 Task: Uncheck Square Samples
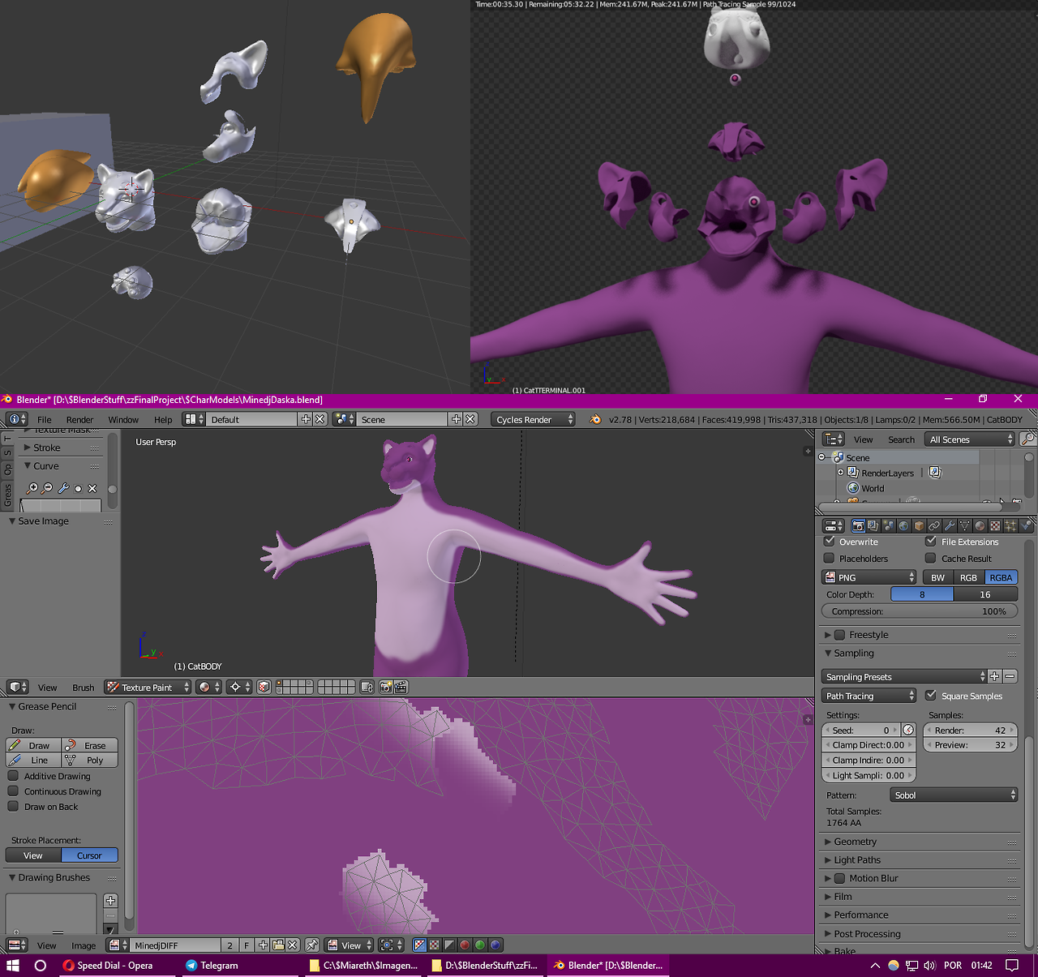(931, 695)
